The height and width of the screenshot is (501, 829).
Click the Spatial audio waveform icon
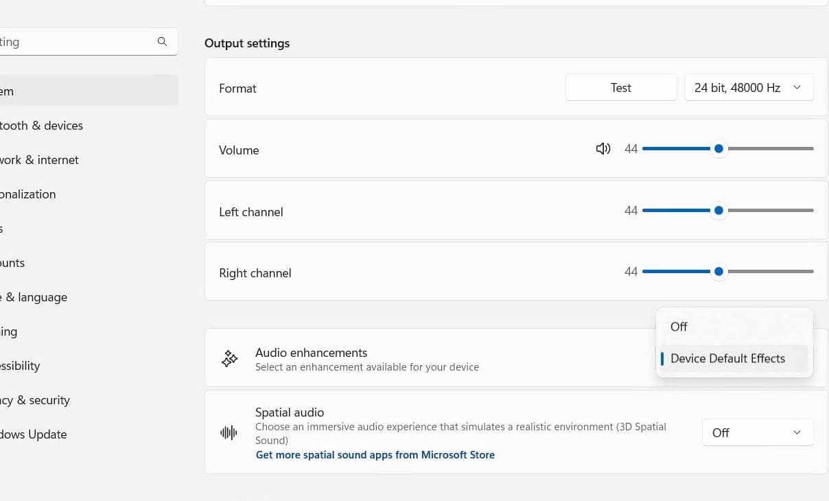point(229,432)
